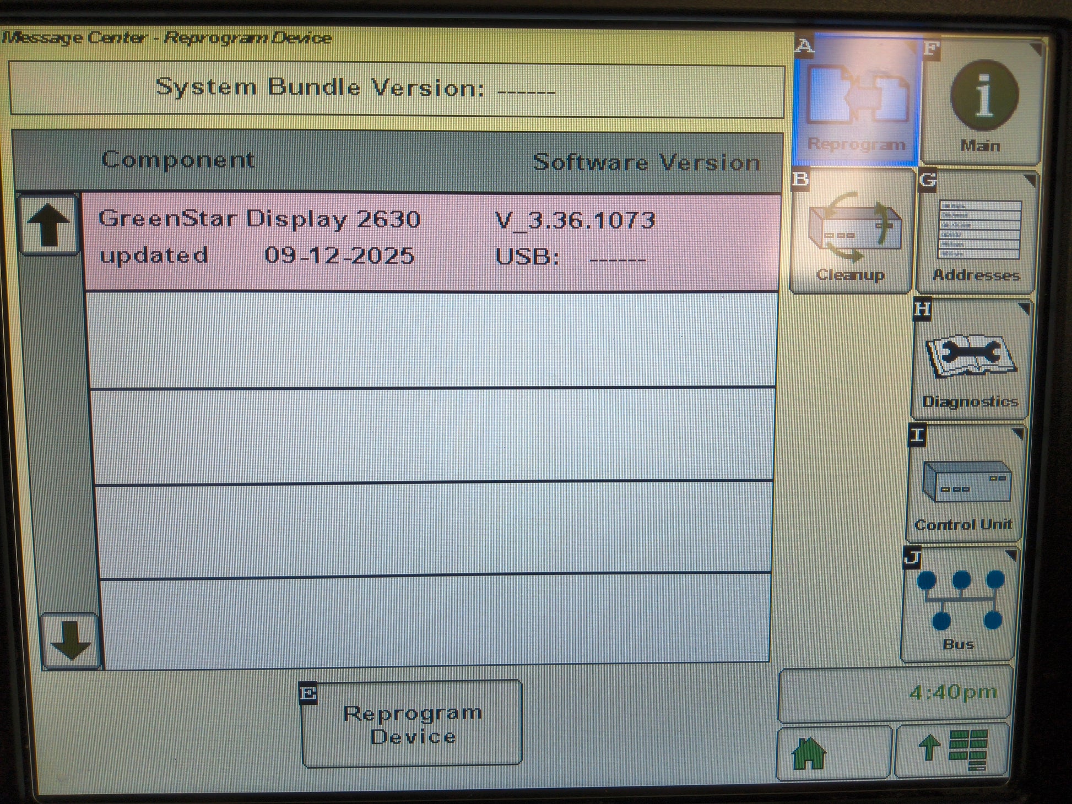The height and width of the screenshot is (804, 1072).
Task: Click the up arrow list scroll button
Action: tap(48, 225)
